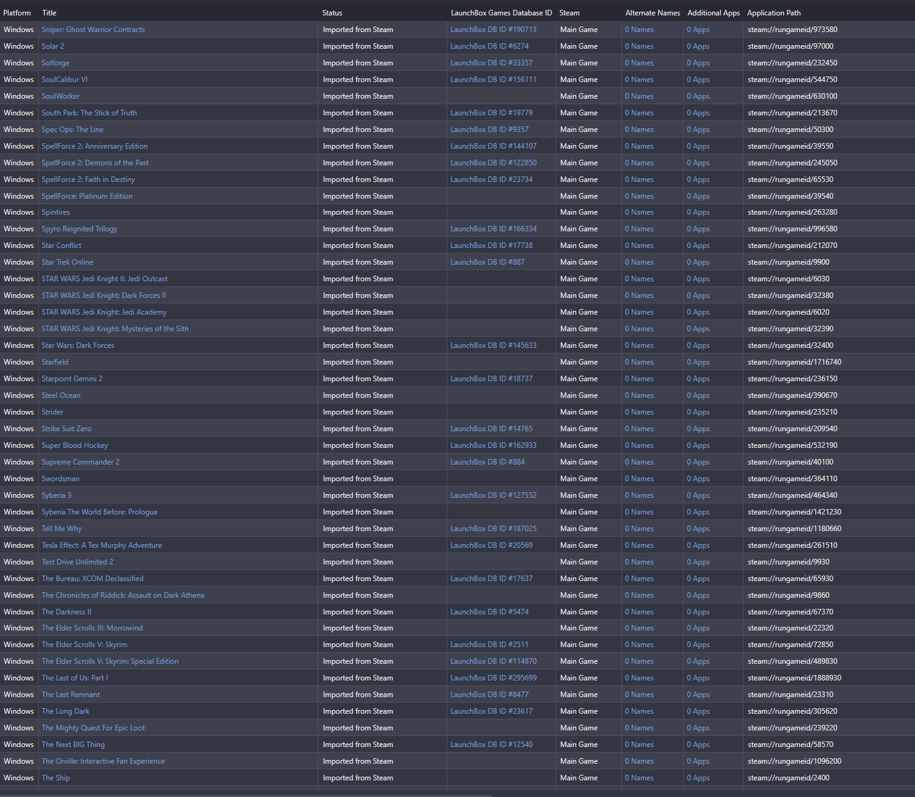Select Starpoint Gemini 2 title
Screen dimensions: 915x797
tap(72, 379)
